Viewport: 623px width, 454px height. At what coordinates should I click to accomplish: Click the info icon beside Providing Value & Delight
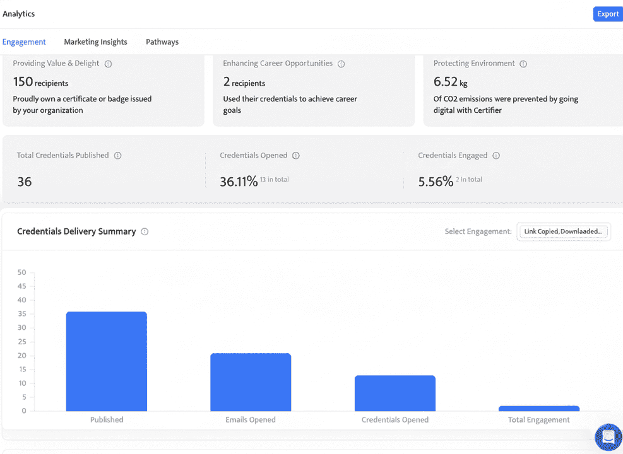(x=107, y=63)
